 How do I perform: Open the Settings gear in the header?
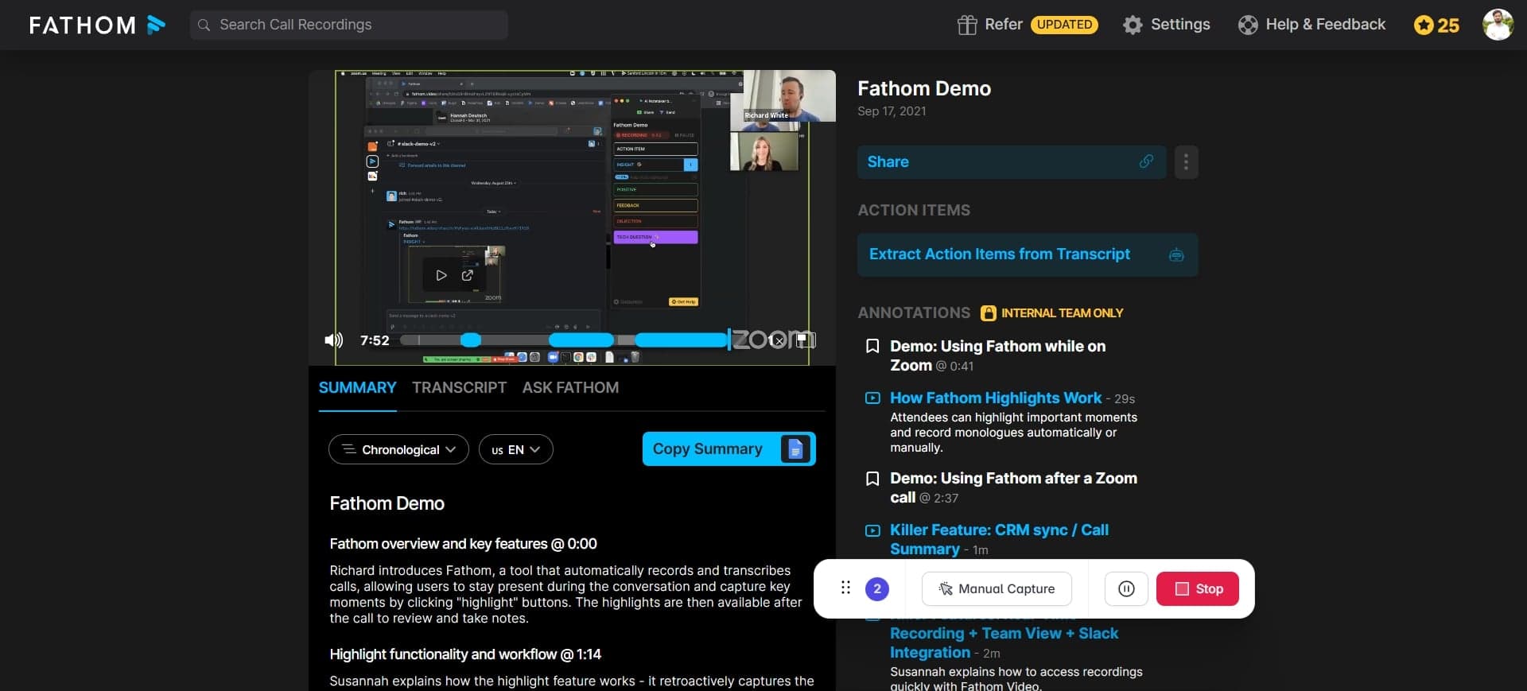[x=1132, y=25]
